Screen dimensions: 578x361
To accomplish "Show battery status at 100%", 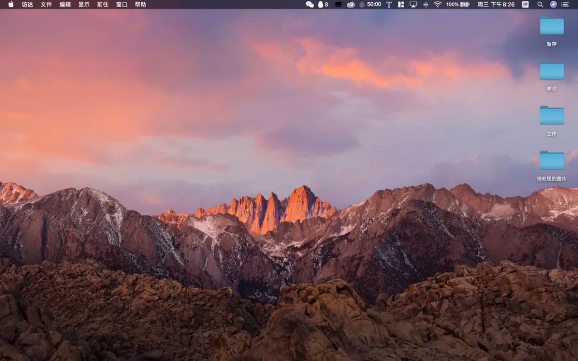I will coord(458,4).
